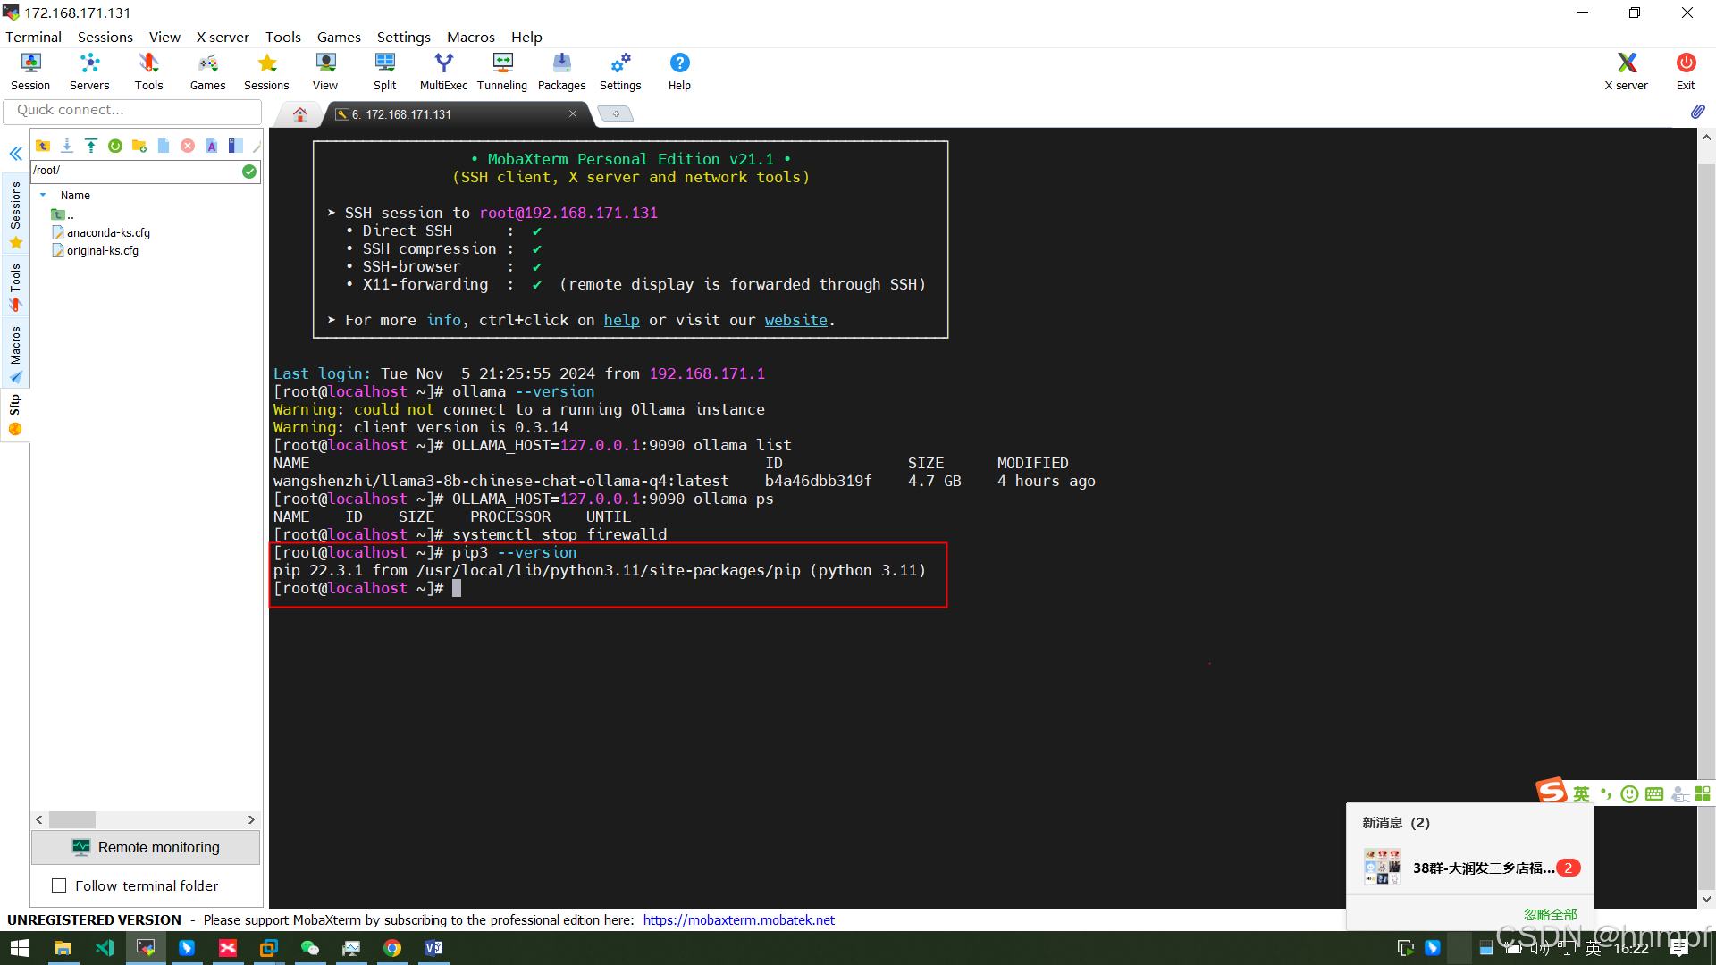Collapse the Name column tree arrow
The height and width of the screenshot is (965, 1716).
pos(43,195)
